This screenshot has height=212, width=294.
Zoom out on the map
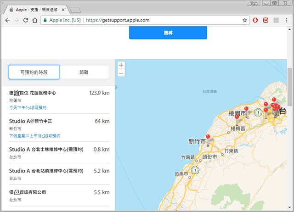[121, 73]
